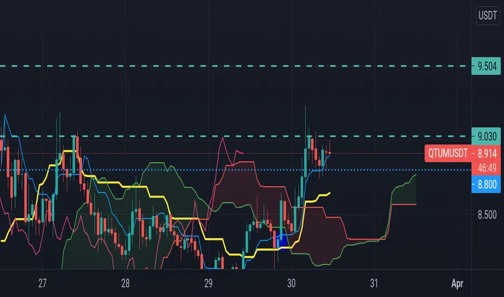
Task: Click the 30 date label on time axis
Action: 291,283
